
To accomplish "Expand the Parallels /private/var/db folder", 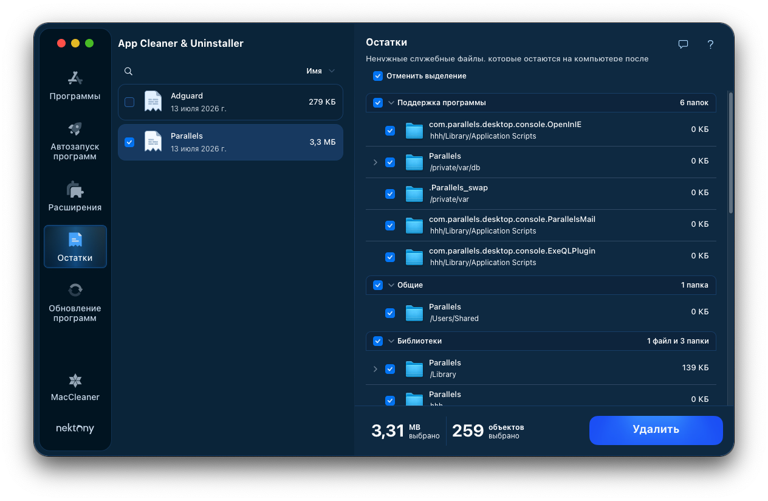I will [x=375, y=162].
